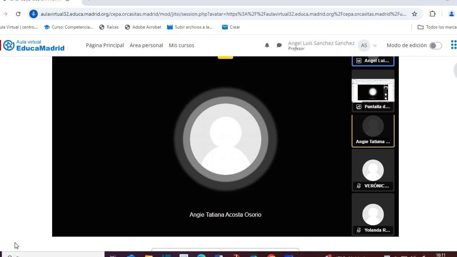Screen dimensions: 457x257
Task: Open the Adobe Acrobat bookmark
Action: point(143,27)
